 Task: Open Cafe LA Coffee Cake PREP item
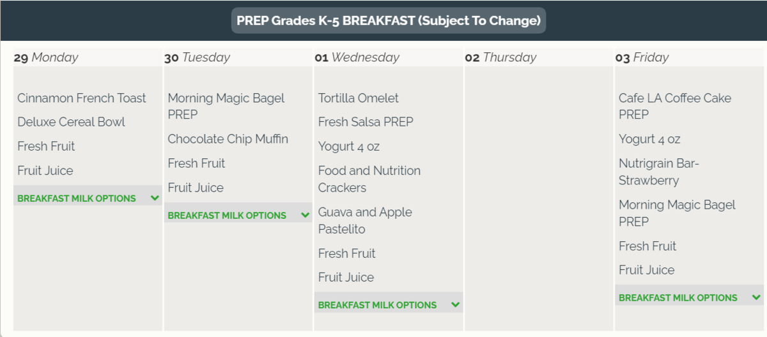click(x=674, y=106)
